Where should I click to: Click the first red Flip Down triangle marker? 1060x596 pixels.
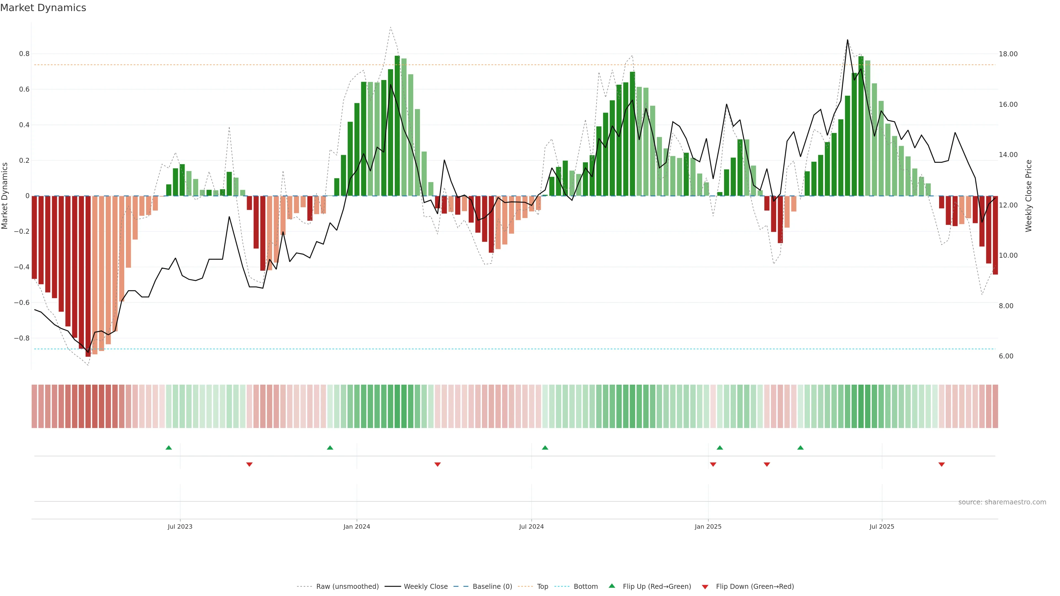pos(249,464)
